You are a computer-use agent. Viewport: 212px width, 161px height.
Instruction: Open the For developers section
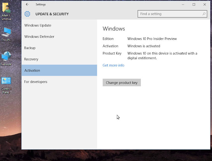(59, 82)
